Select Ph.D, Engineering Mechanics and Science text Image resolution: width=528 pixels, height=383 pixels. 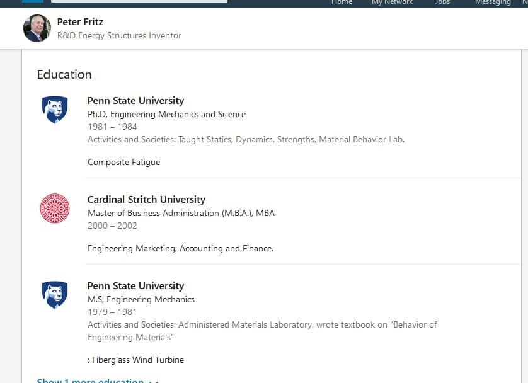[x=167, y=115]
